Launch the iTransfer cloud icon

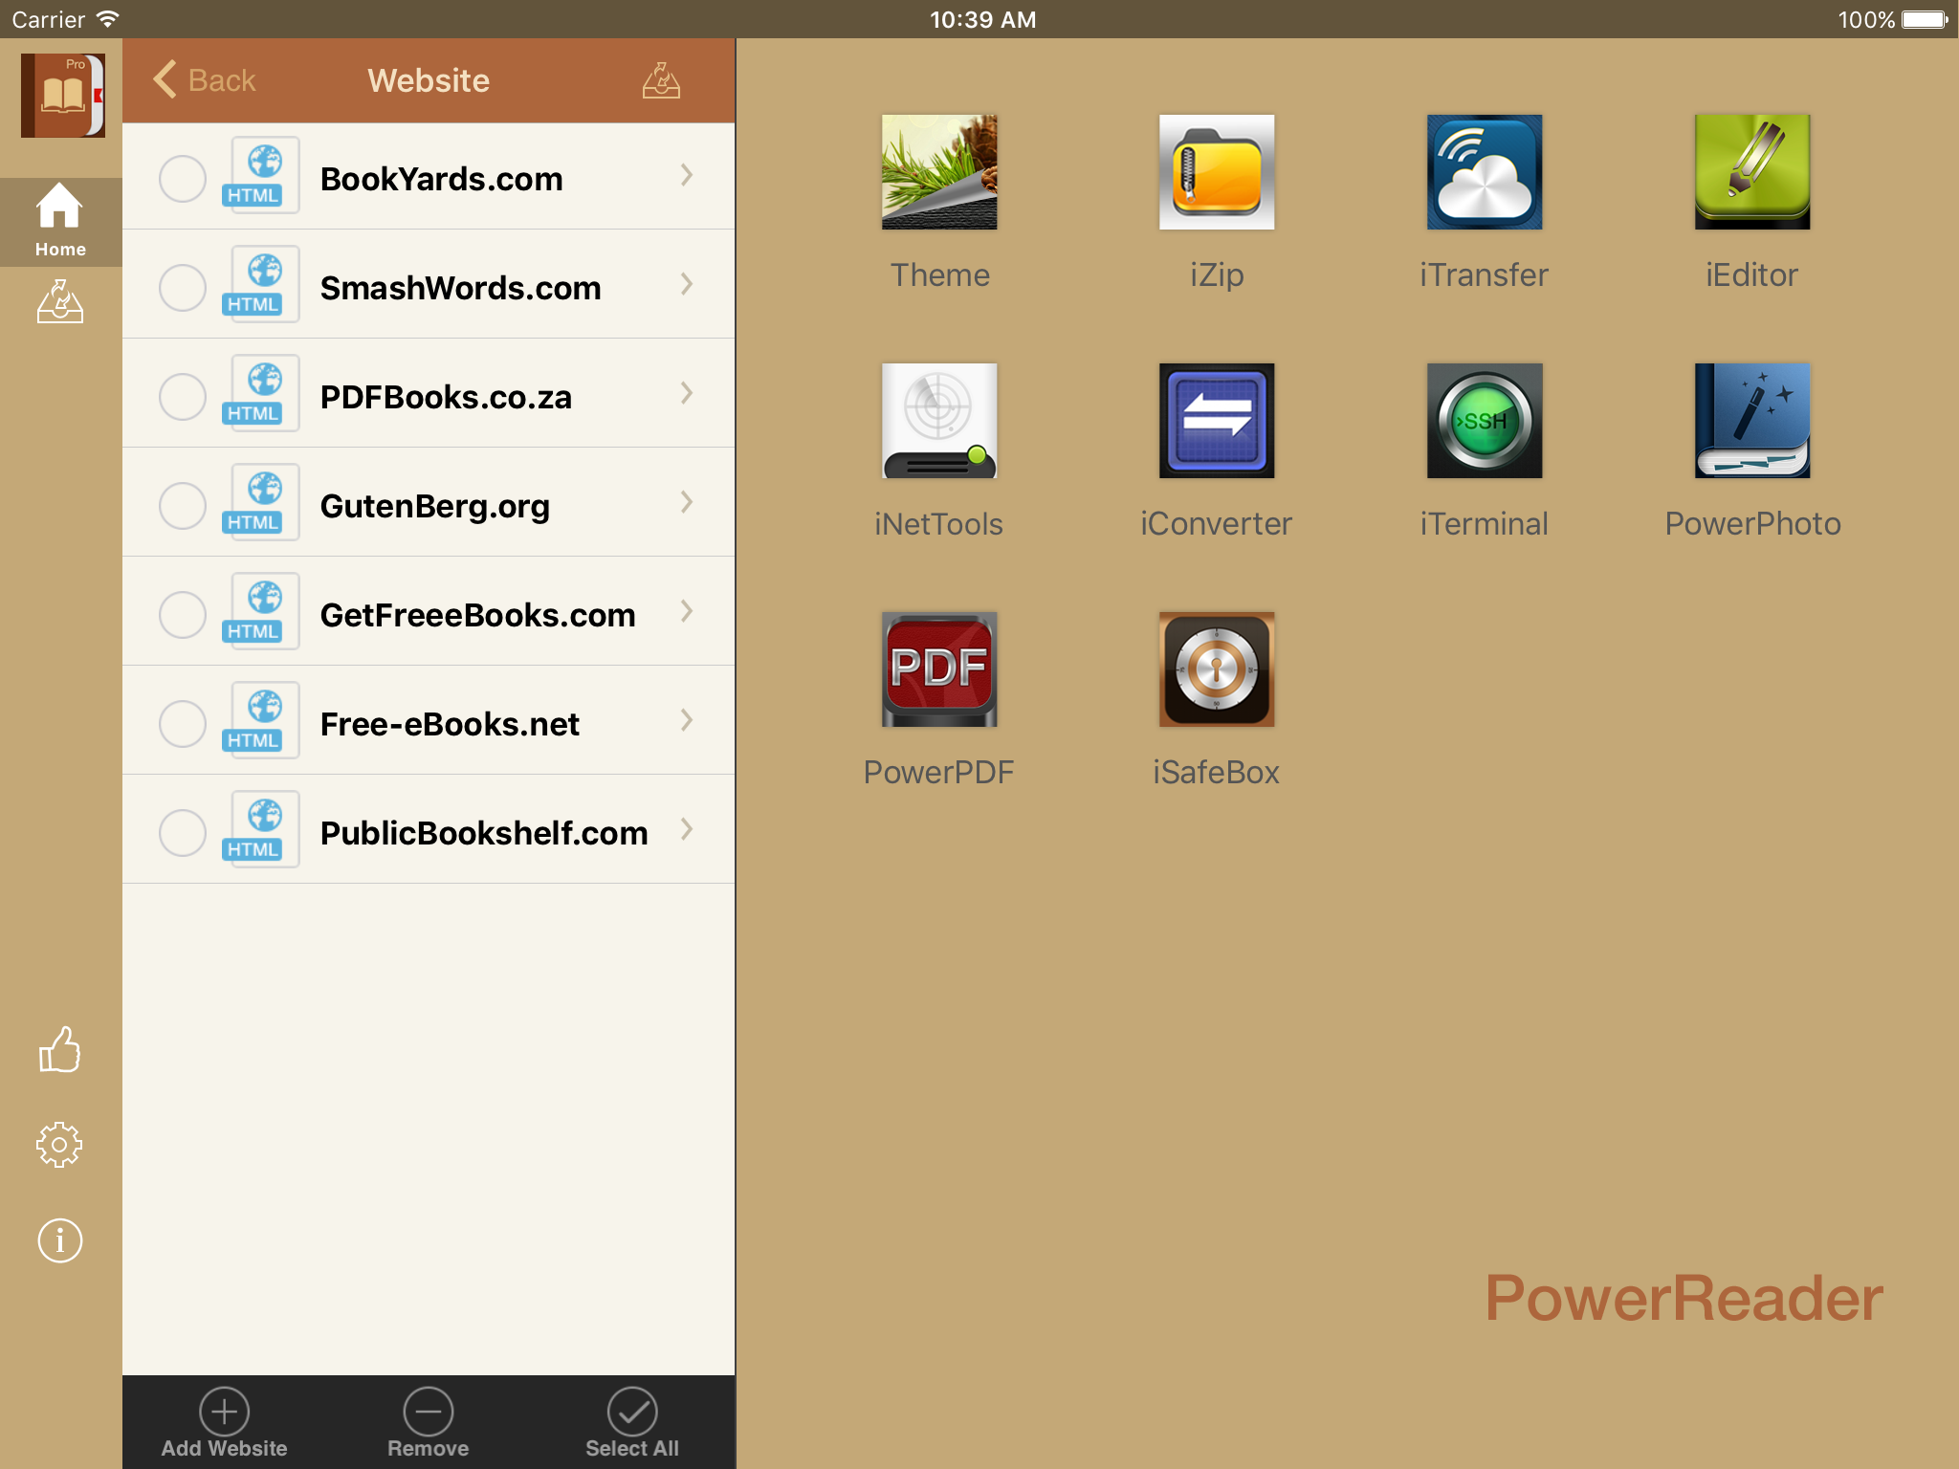[1484, 173]
